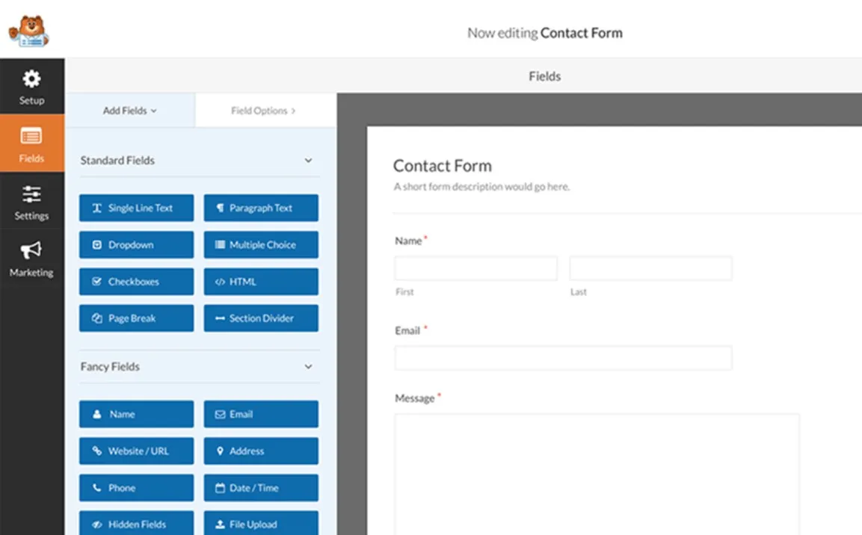Open the Settings sliders icon

[x=31, y=194]
